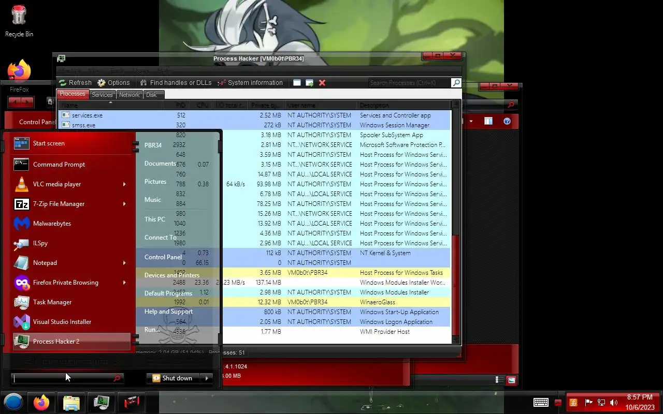Open Options in the Process Hacker toolbar

click(113, 83)
